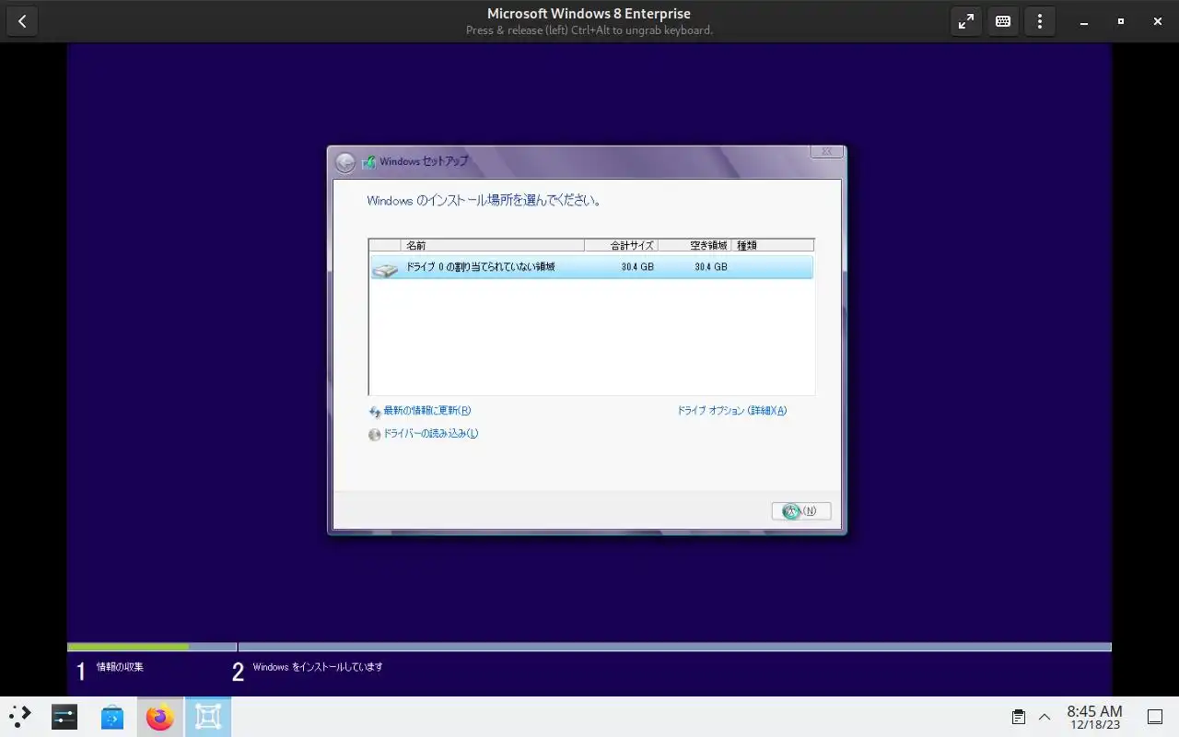Image resolution: width=1179 pixels, height=737 pixels.
Task: Open ドライブ オプション (詳細) link
Action: tap(732, 411)
